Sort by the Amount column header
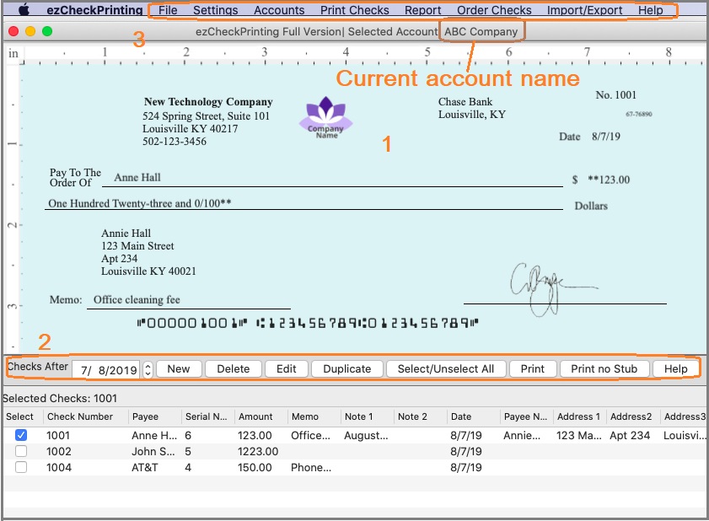Viewport: 709px width, 521px height. [255, 416]
